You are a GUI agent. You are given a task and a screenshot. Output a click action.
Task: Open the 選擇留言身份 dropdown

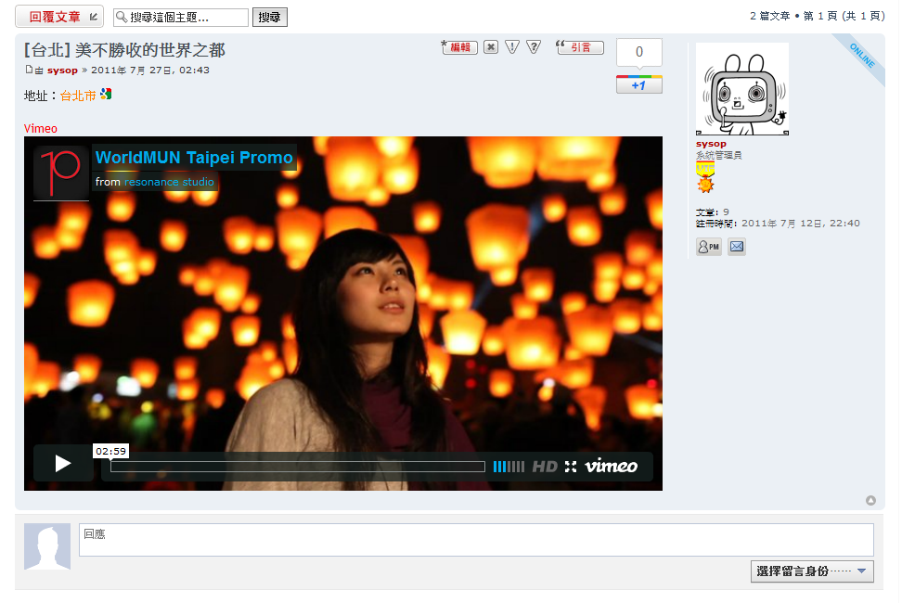tap(812, 571)
